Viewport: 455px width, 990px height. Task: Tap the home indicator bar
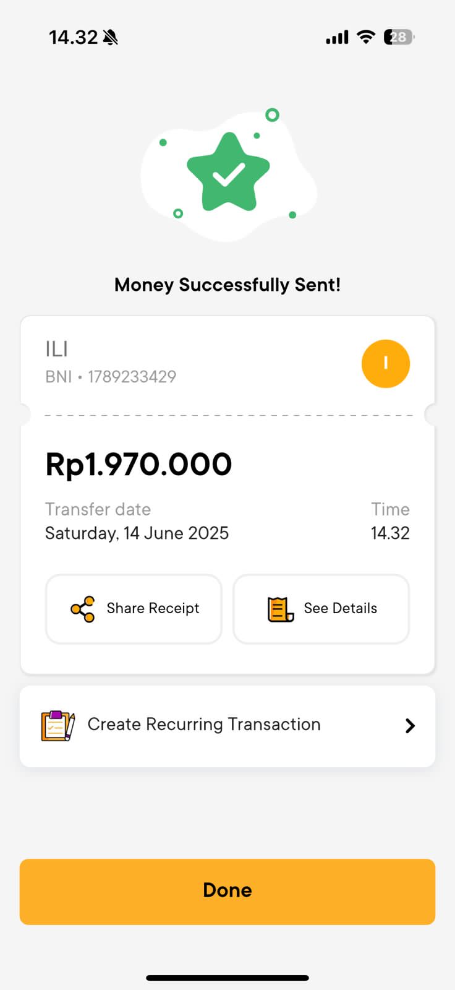click(228, 978)
